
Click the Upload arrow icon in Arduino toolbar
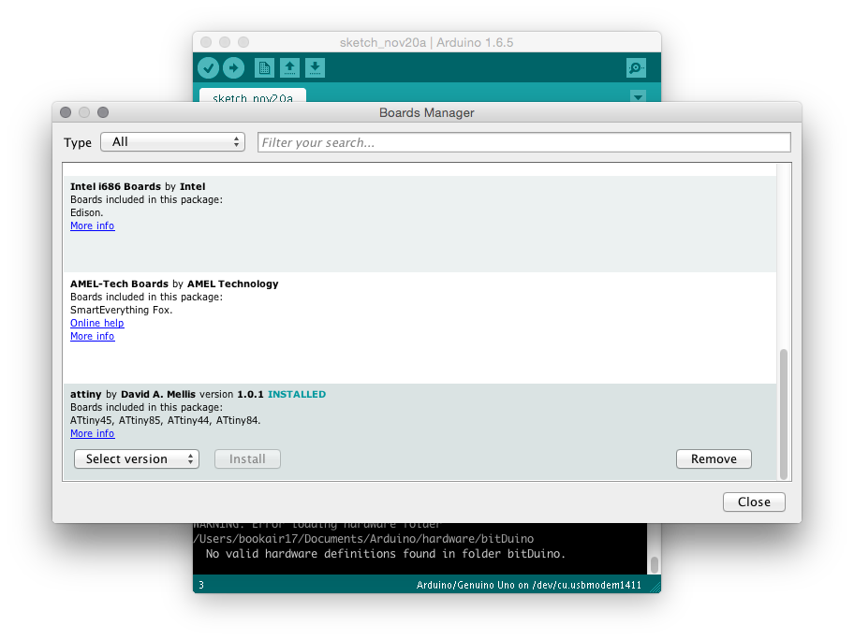(x=234, y=68)
